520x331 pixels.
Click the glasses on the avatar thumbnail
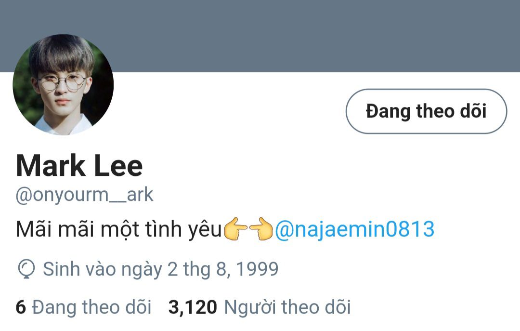point(62,82)
